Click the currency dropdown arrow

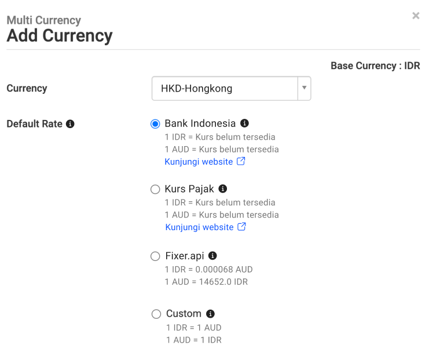coord(304,88)
